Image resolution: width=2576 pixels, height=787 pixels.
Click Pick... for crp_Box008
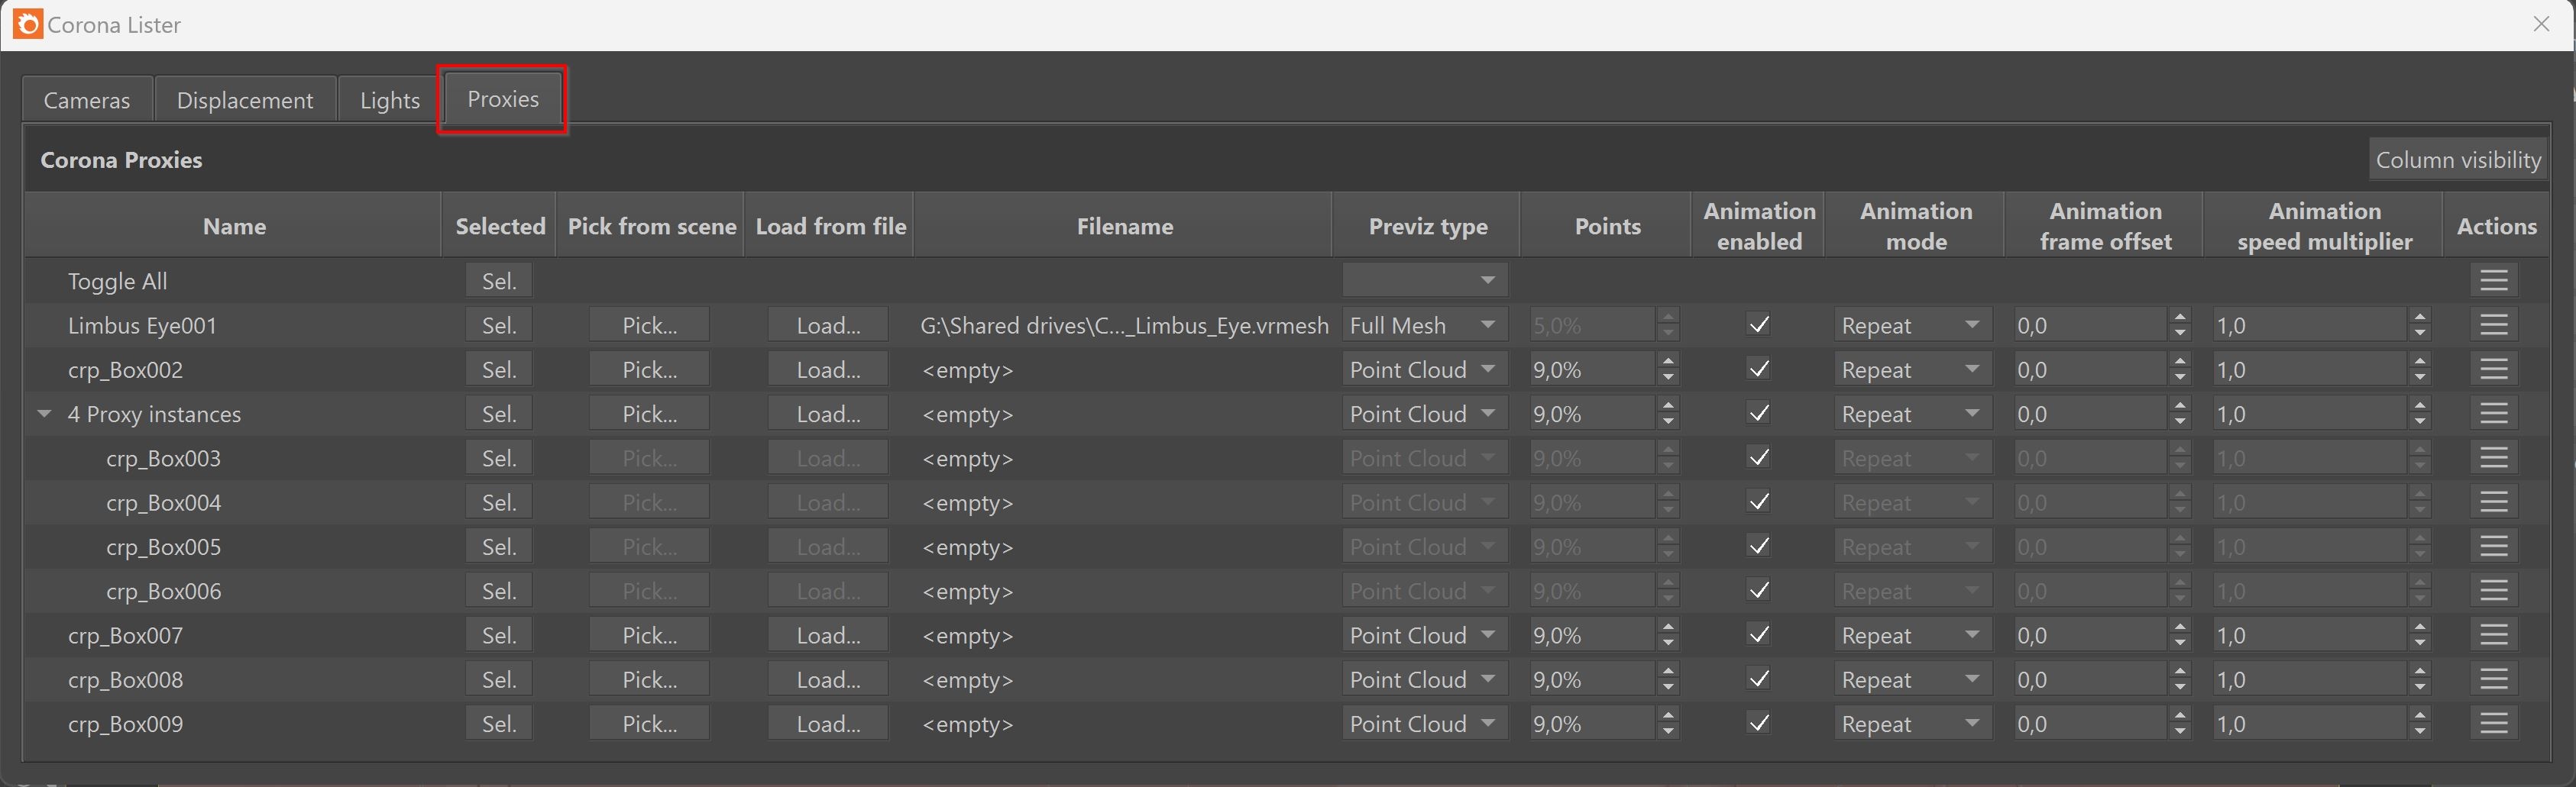coord(649,679)
